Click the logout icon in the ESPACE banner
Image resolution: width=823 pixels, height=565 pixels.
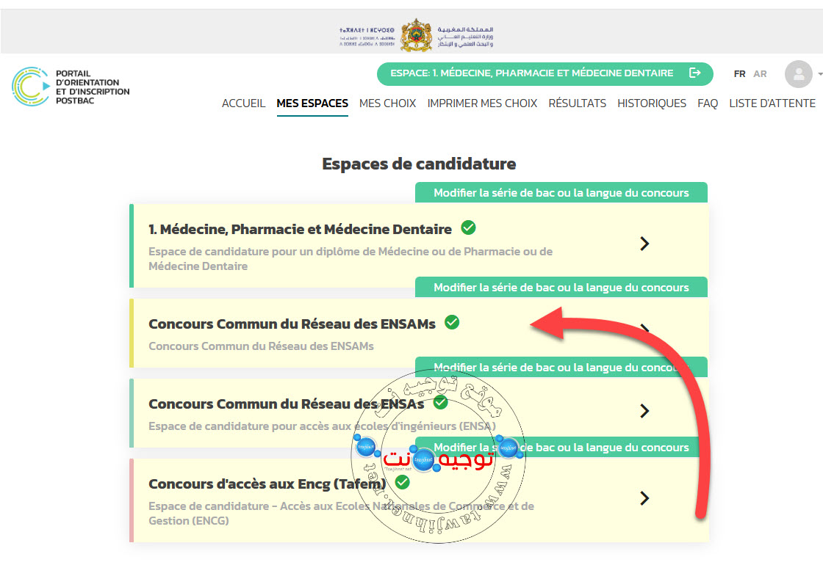coord(694,73)
